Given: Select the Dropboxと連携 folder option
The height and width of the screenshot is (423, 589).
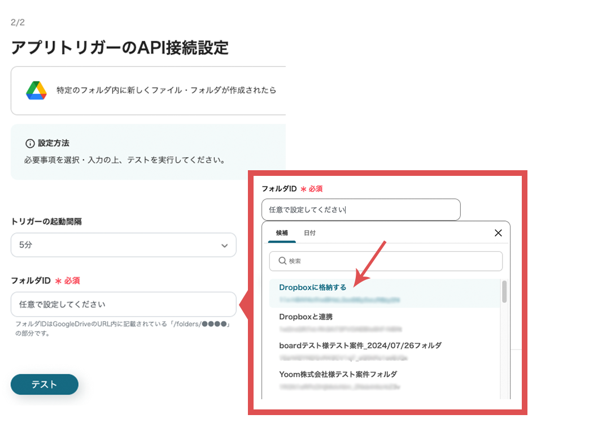Looking at the screenshot, I should 385,322.
